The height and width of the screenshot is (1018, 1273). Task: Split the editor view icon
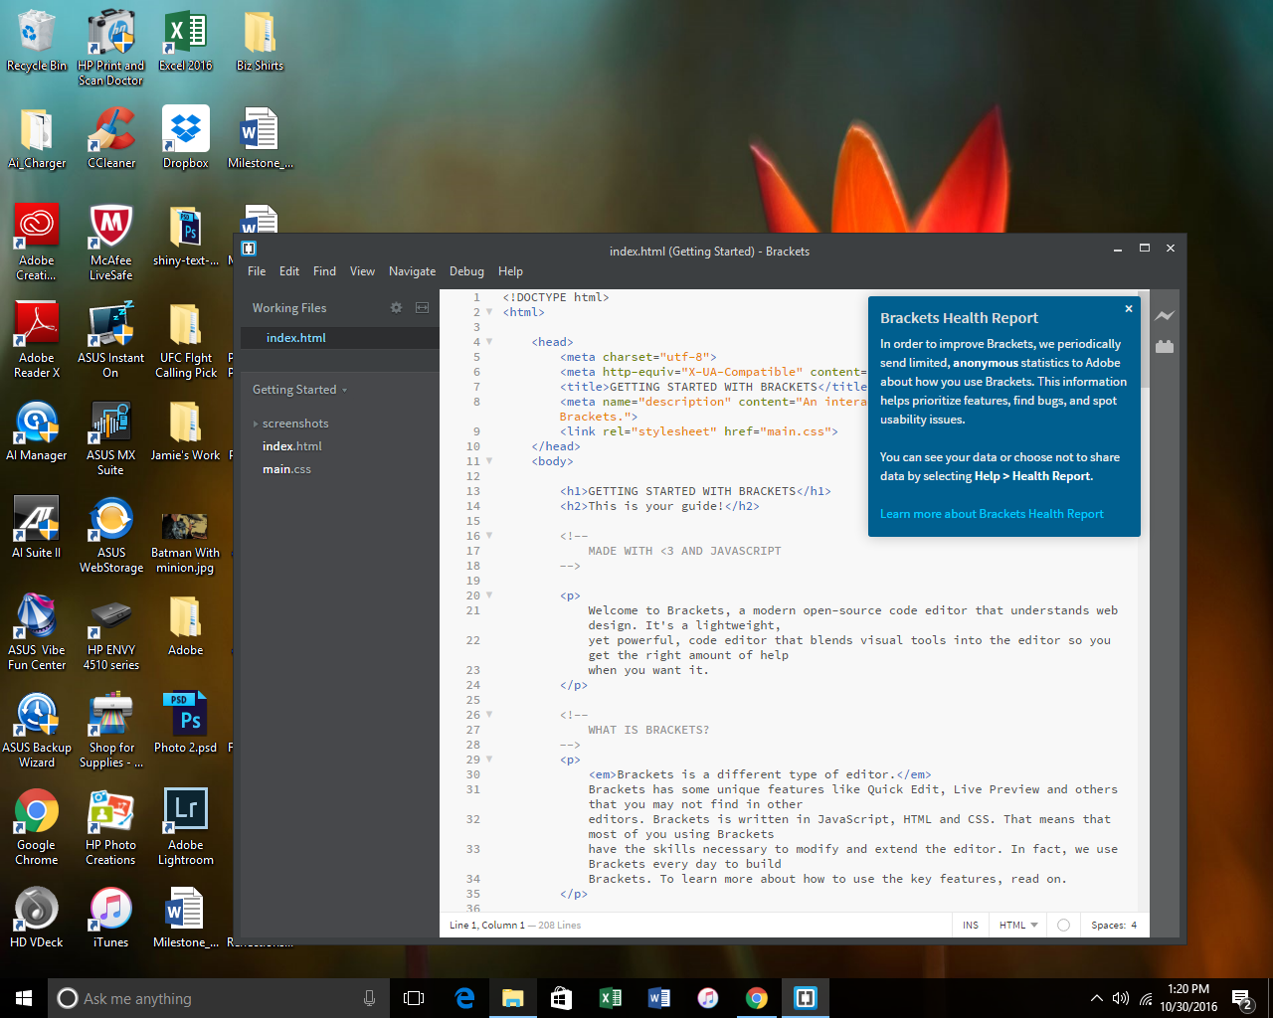tap(422, 308)
